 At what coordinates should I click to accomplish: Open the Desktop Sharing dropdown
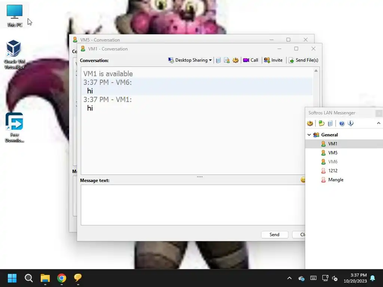coord(190,60)
